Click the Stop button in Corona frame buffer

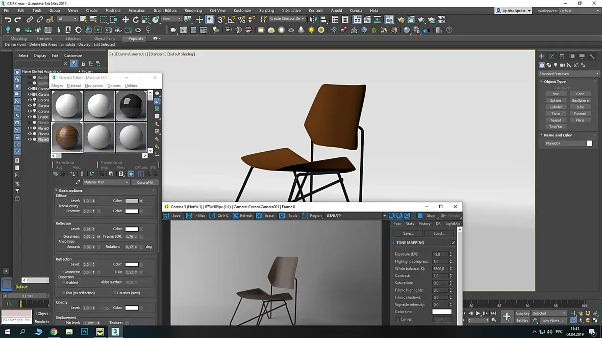427,216
